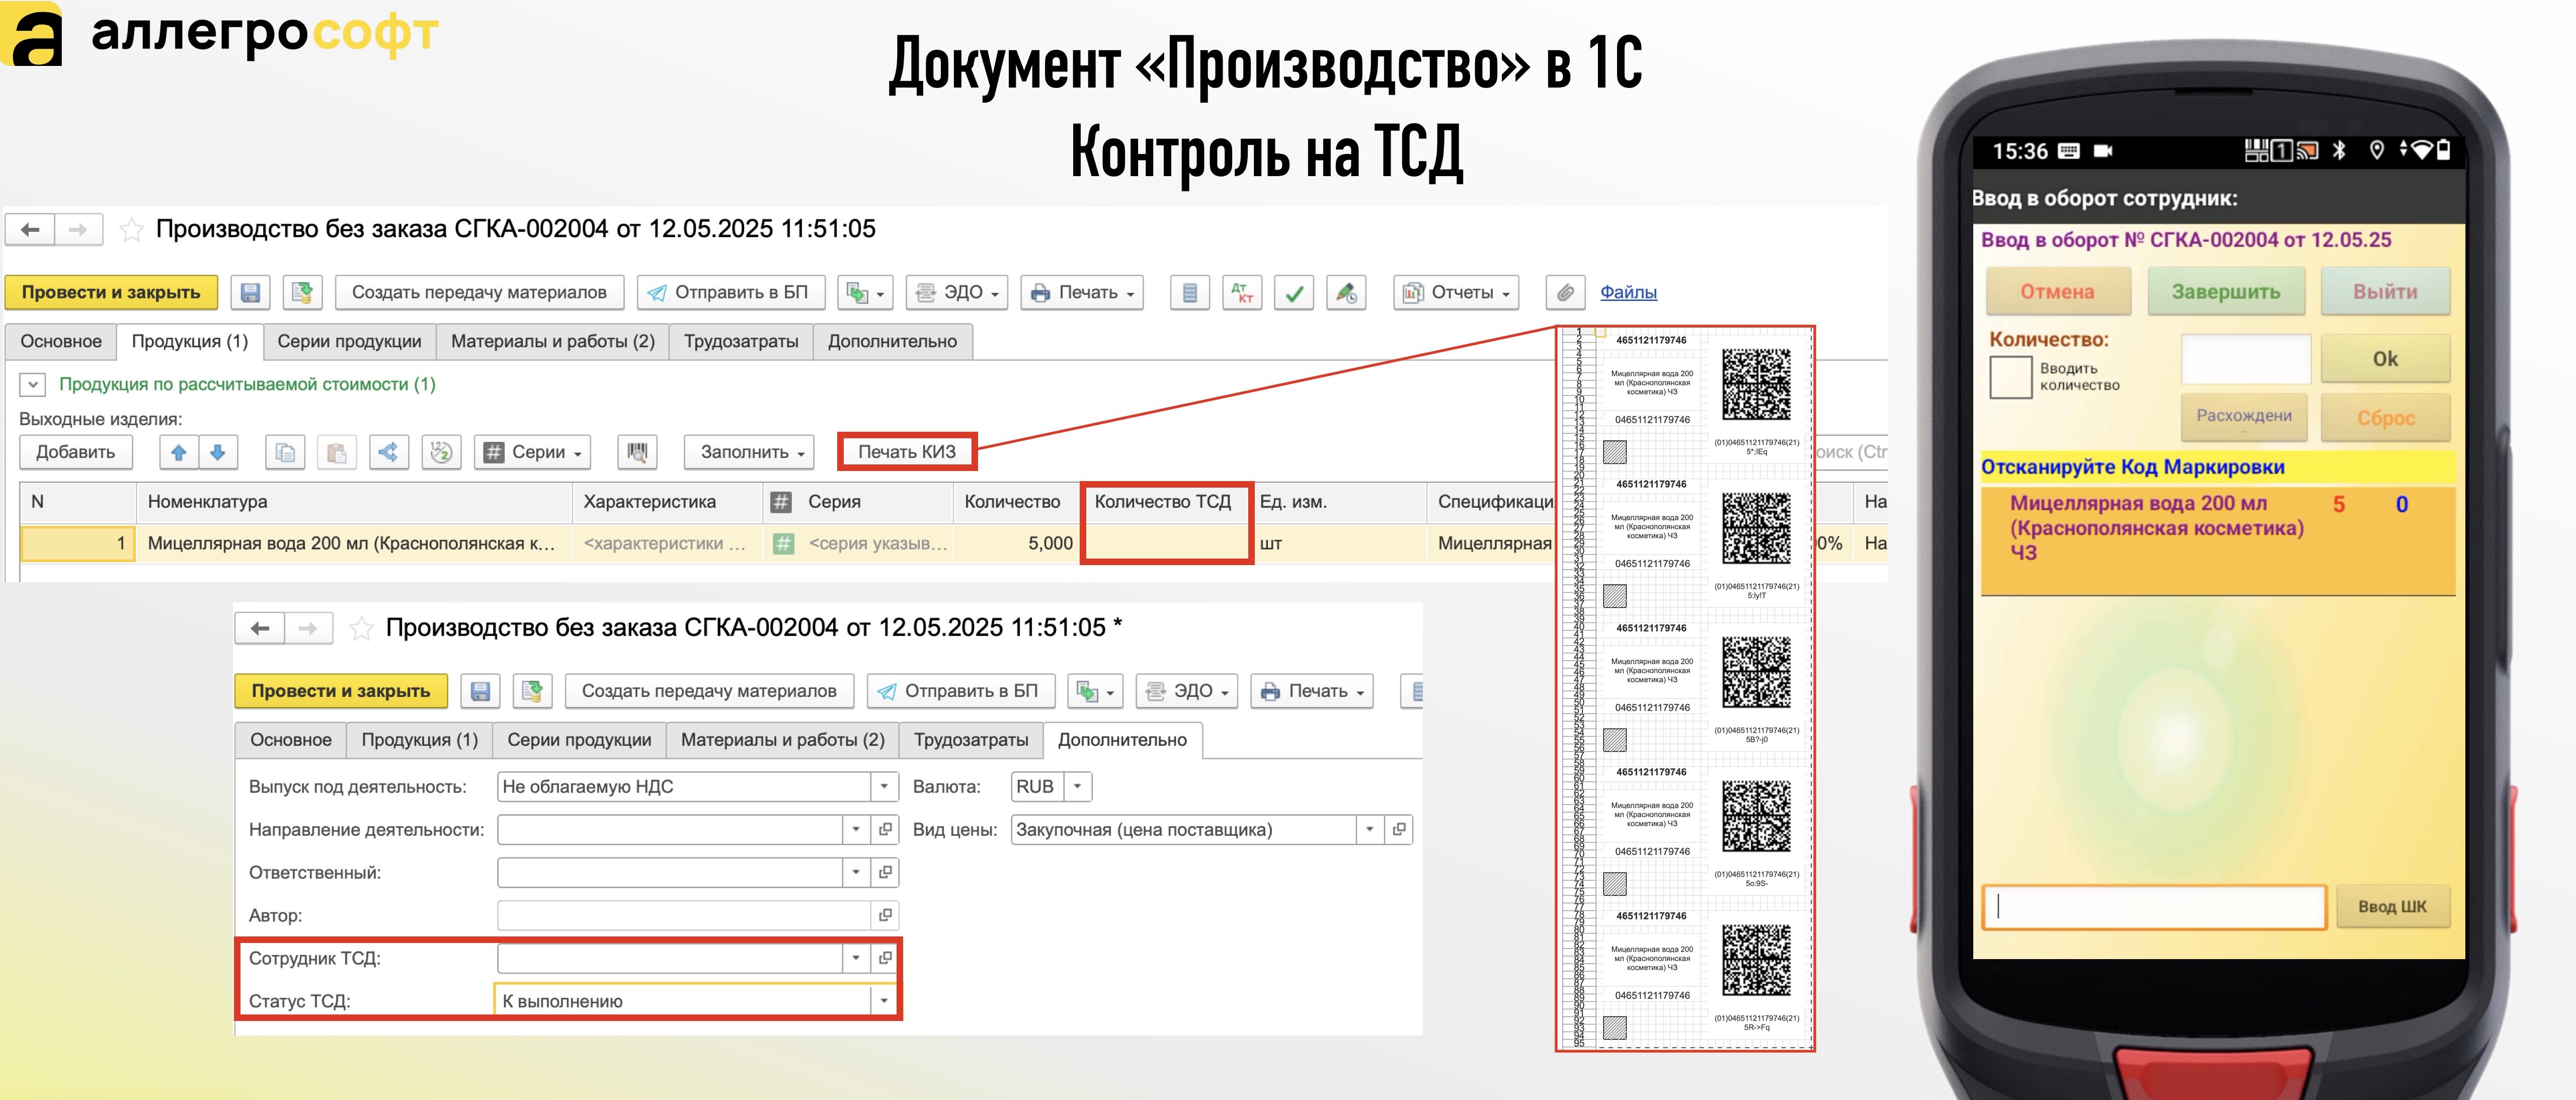Click the green checkmark toolbar icon
The width and height of the screenshot is (2576, 1100).
(x=1294, y=292)
